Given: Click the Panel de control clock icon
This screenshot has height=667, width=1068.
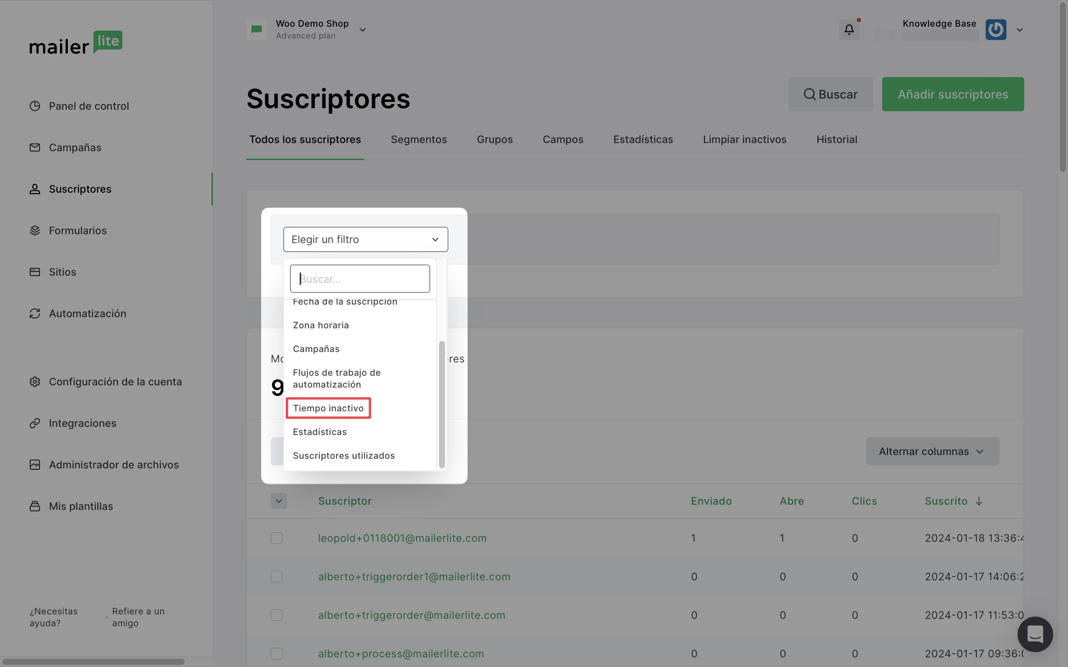Looking at the screenshot, I should (35, 106).
